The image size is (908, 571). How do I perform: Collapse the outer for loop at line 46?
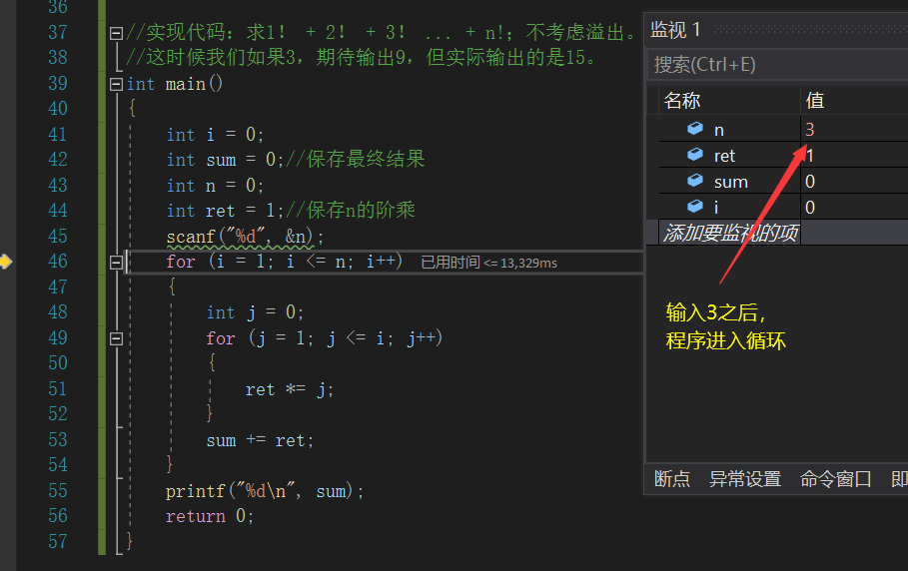(116, 263)
